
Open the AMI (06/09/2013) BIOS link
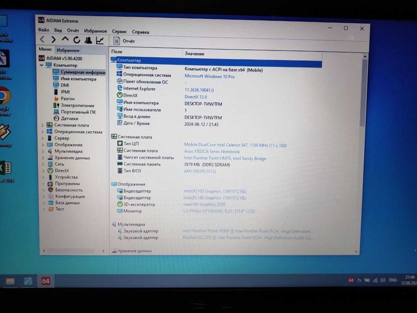pyautogui.click(x=200, y=171)
